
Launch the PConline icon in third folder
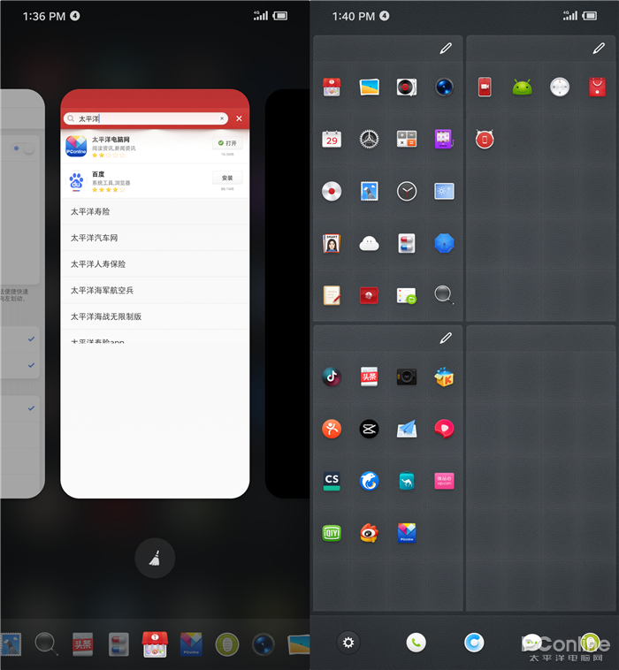point(407,533)
